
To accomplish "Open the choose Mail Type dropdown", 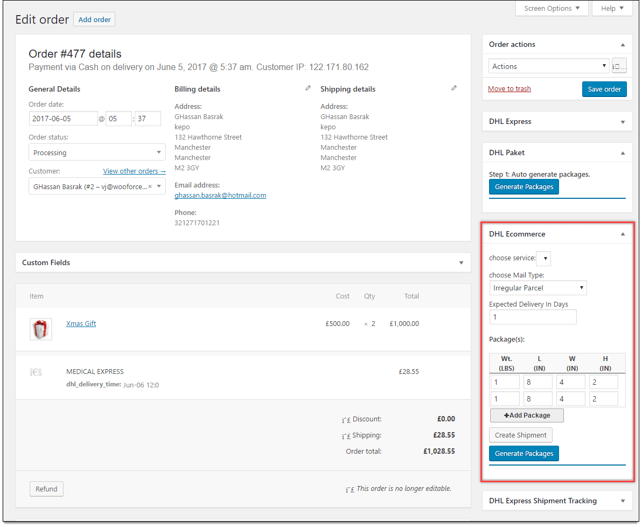I will (x=538, y=288).
